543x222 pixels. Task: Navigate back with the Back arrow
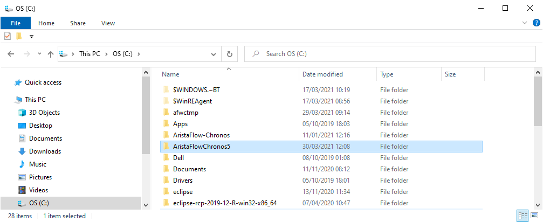(x=11, y=54)
